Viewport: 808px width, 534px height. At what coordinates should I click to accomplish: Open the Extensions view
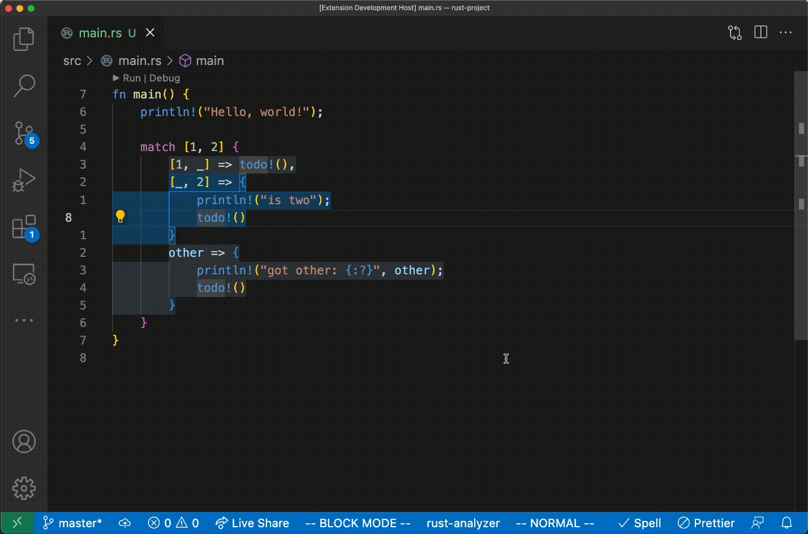(x=24, y=227)
